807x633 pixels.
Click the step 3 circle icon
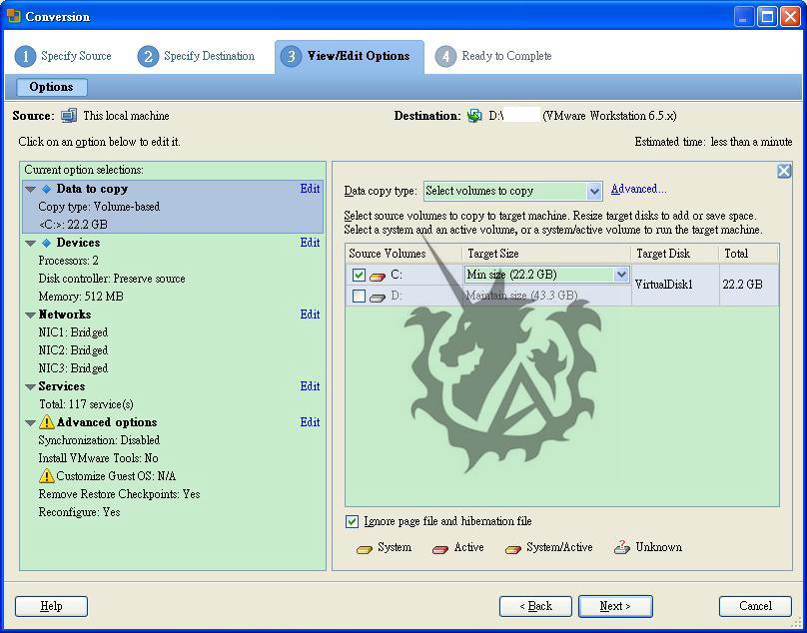click(x=292, y=57)
